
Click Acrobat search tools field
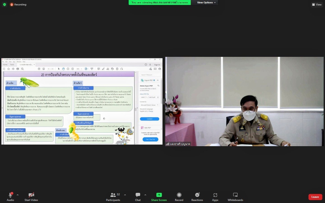pyautogui.click(x=150, y=75)
